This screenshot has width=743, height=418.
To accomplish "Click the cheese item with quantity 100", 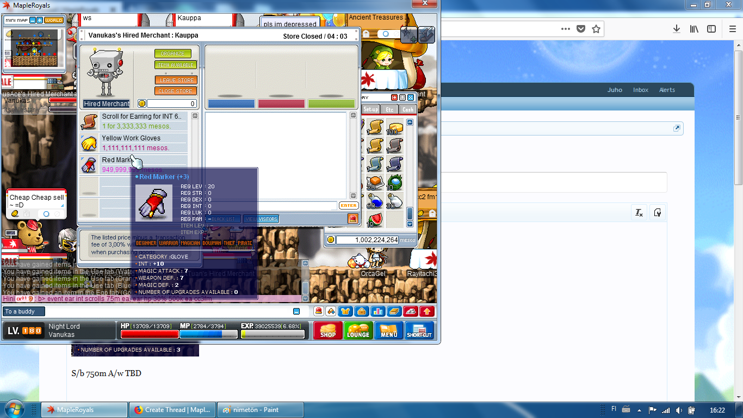I will pyautogui.click(x=395, y=127).
